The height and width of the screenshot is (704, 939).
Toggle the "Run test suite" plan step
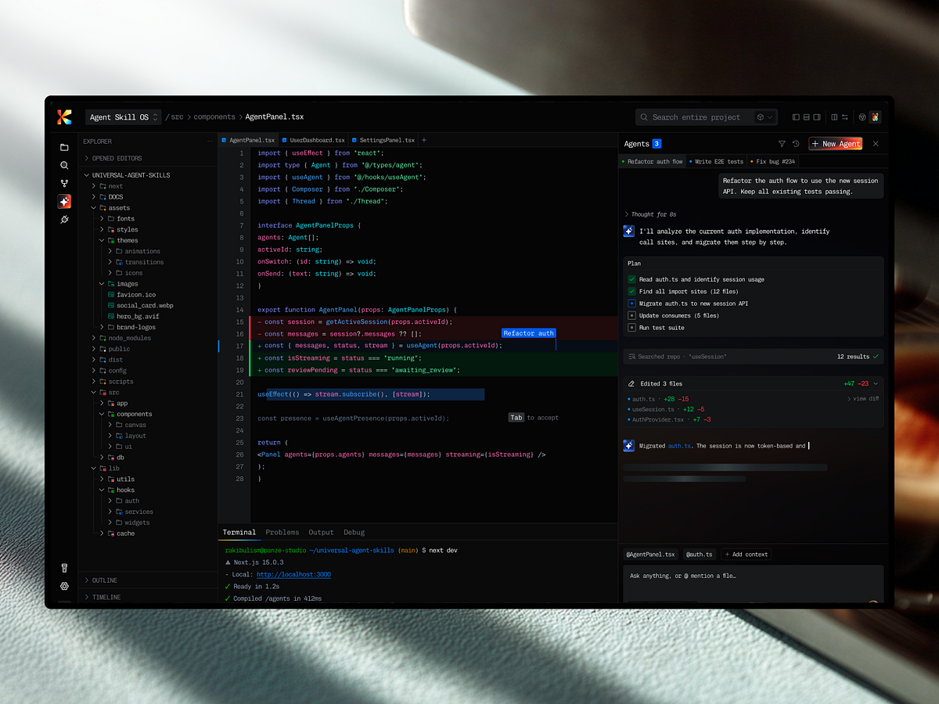tap(631, 328)
